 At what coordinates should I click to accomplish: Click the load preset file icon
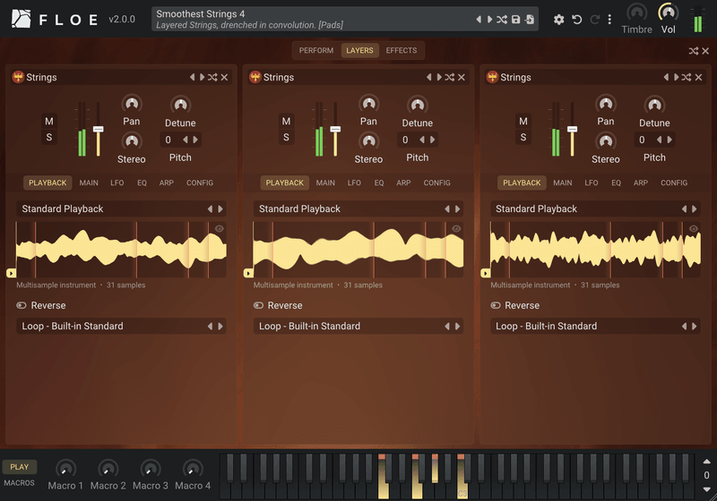tap(530, 19)
